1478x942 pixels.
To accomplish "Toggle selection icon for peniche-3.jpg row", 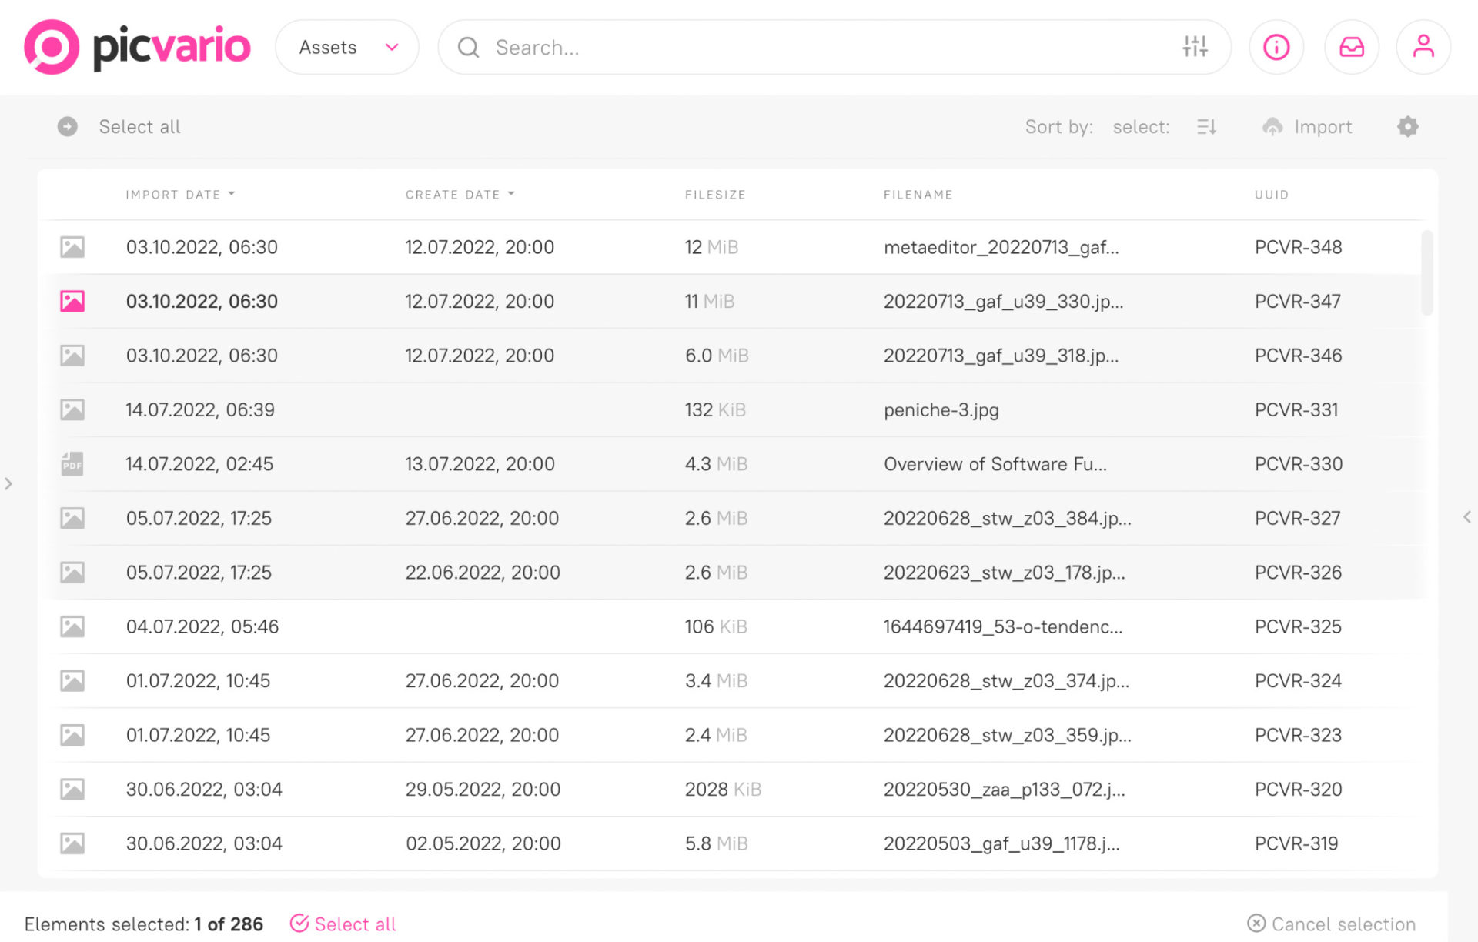I will point(72,409).
